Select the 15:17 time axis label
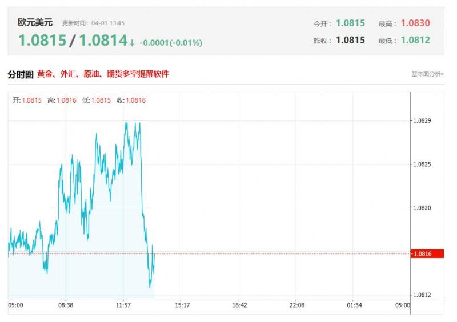The image size is (457, 322). point(182,305)
